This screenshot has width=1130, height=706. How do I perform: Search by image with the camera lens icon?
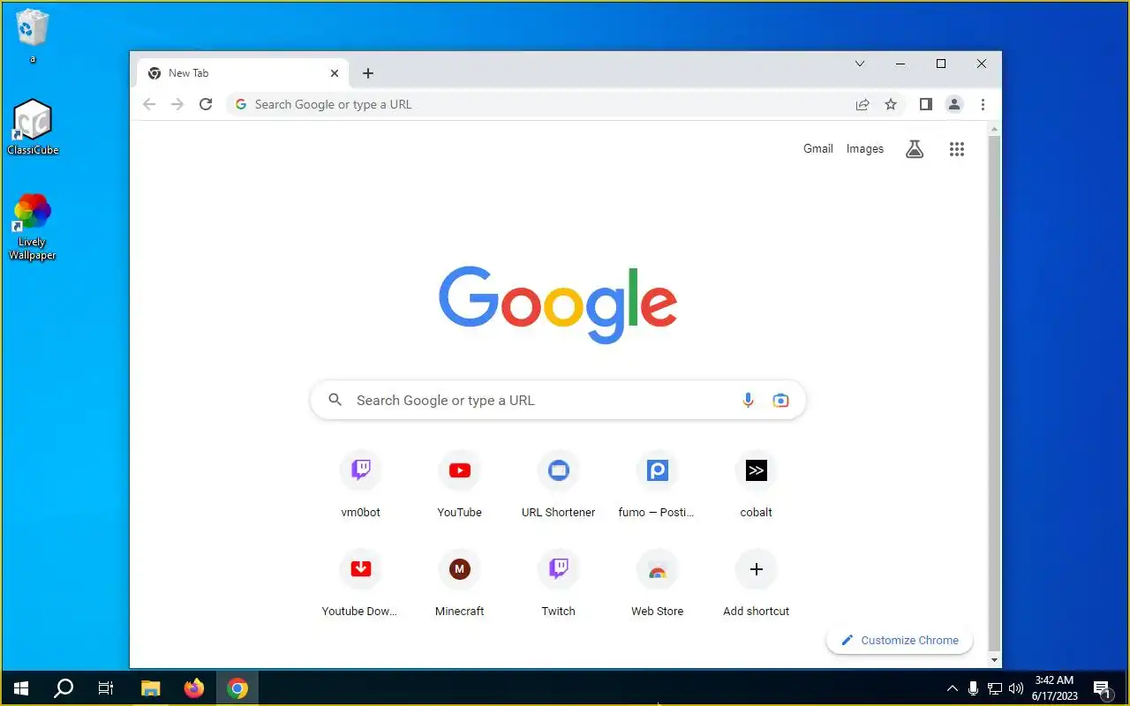780,400
